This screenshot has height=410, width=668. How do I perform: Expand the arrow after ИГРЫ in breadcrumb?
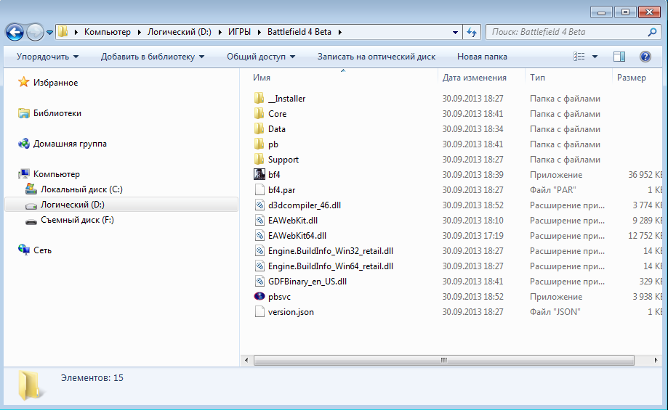(x=259, y=32)
